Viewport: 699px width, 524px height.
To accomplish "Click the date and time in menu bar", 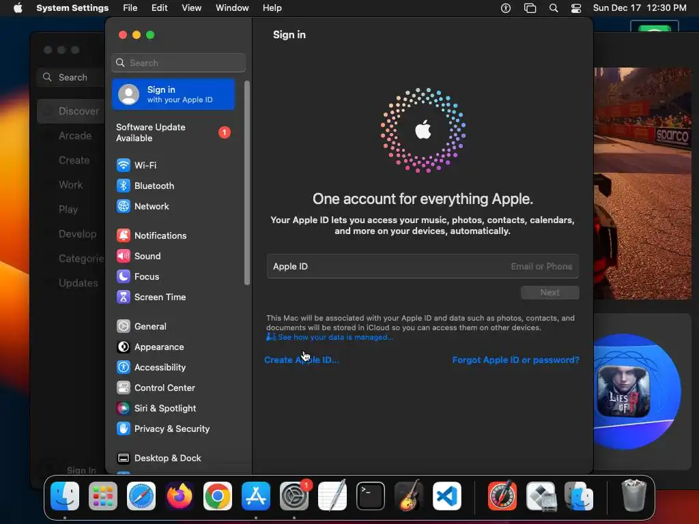I will click(x=639, y=8).
